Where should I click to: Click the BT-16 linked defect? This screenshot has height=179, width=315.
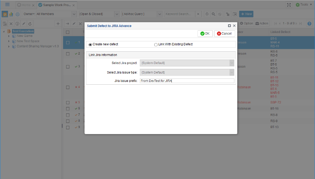click(x=274, y=109)
